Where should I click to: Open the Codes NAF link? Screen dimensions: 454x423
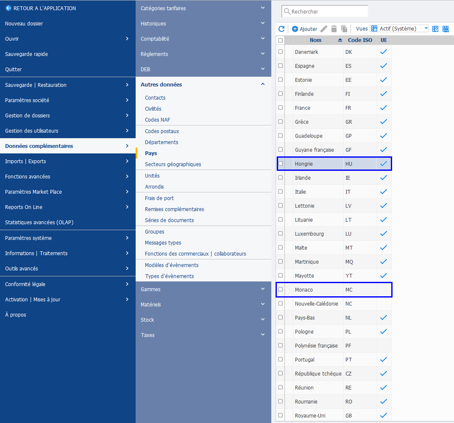pos(158,120)
